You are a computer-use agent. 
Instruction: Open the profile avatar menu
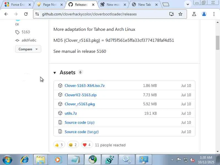204,14
